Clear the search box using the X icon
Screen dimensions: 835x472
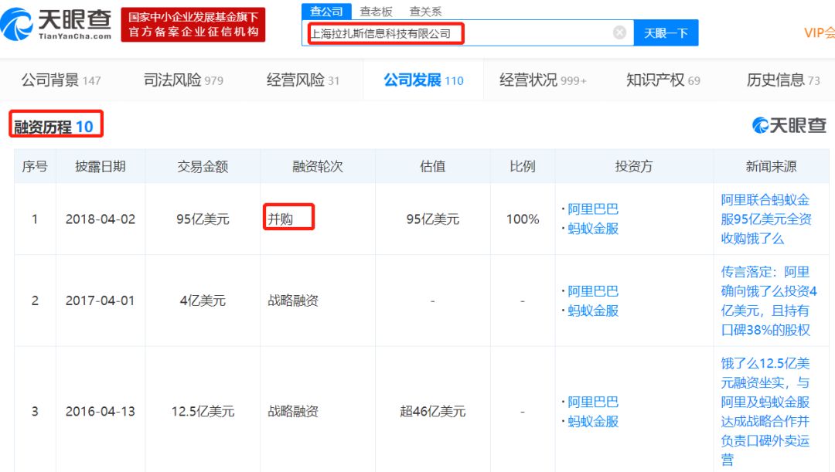(619, 32)
